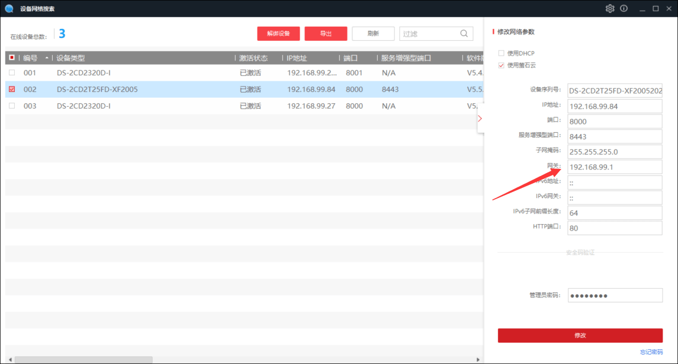Click the 解绑设备 button
678x364 pixels.
pos(278,34)
